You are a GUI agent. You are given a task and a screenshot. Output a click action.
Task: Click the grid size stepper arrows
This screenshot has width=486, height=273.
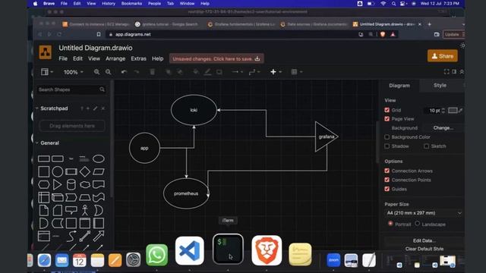click(443, 110)
